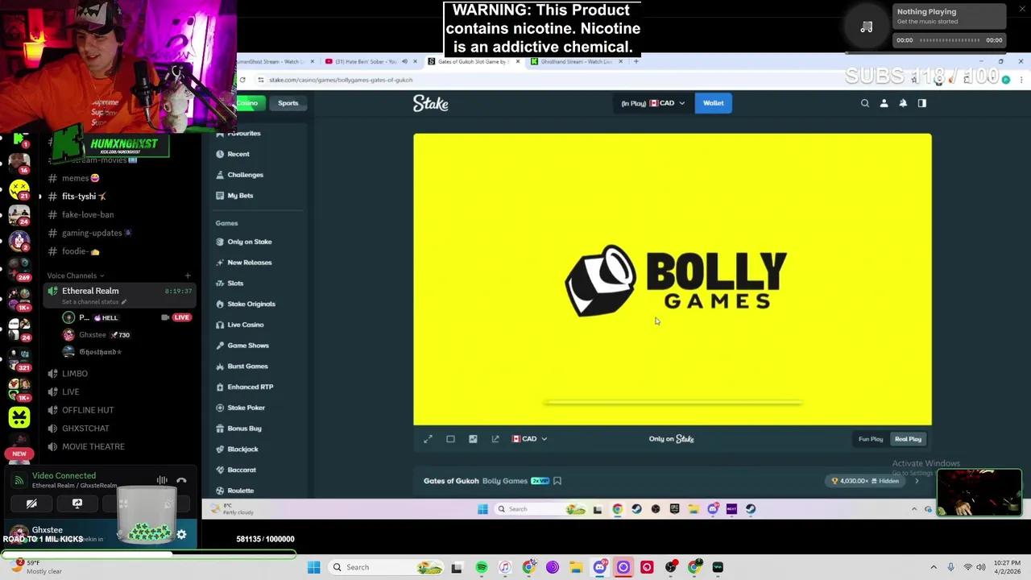The height and width of the screenshot is (580, 1031).
Task: Select Slots in the Stake sidebar menu
Action: [x=235, y=283]
